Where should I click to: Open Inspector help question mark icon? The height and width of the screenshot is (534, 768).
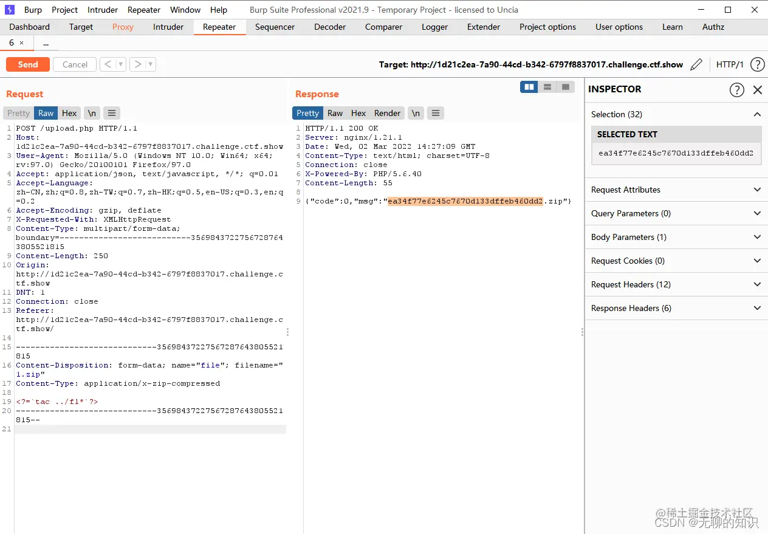point(736,90)
